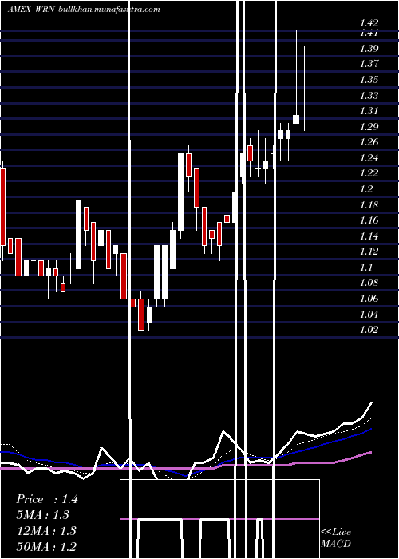The width and height of the screenshot is (399, 559).
Task: Click the 1.42 price axis label
Action: [369, 23]
